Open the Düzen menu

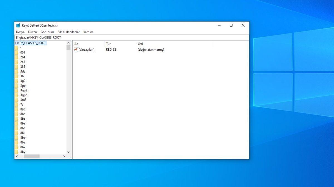tap(33, 32)
